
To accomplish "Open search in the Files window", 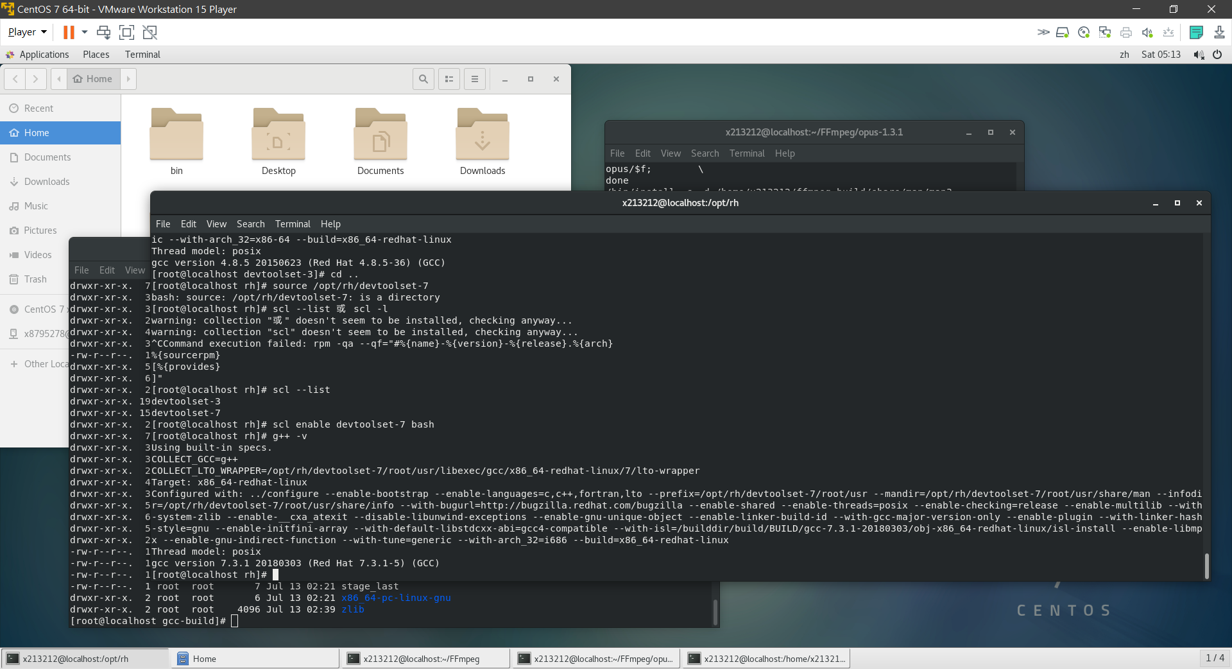I will (424, 79).
